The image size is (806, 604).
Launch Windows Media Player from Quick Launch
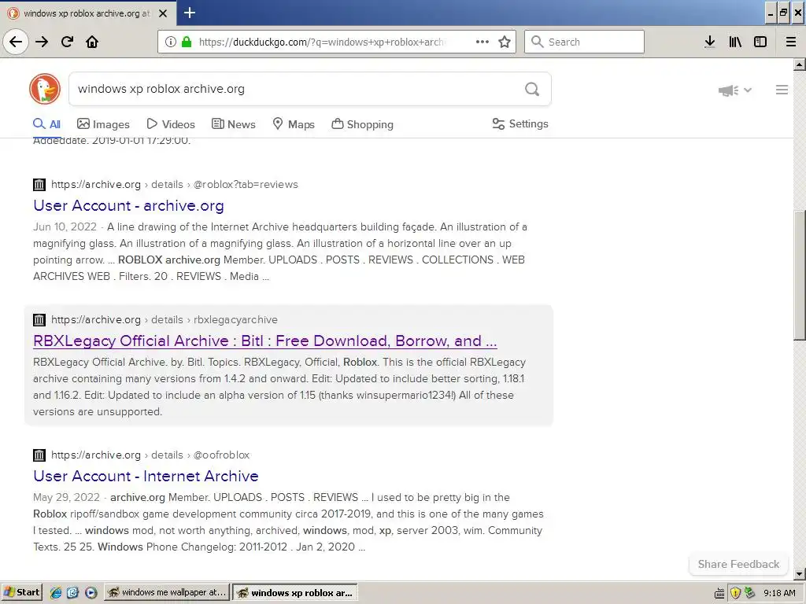[91, 593]
